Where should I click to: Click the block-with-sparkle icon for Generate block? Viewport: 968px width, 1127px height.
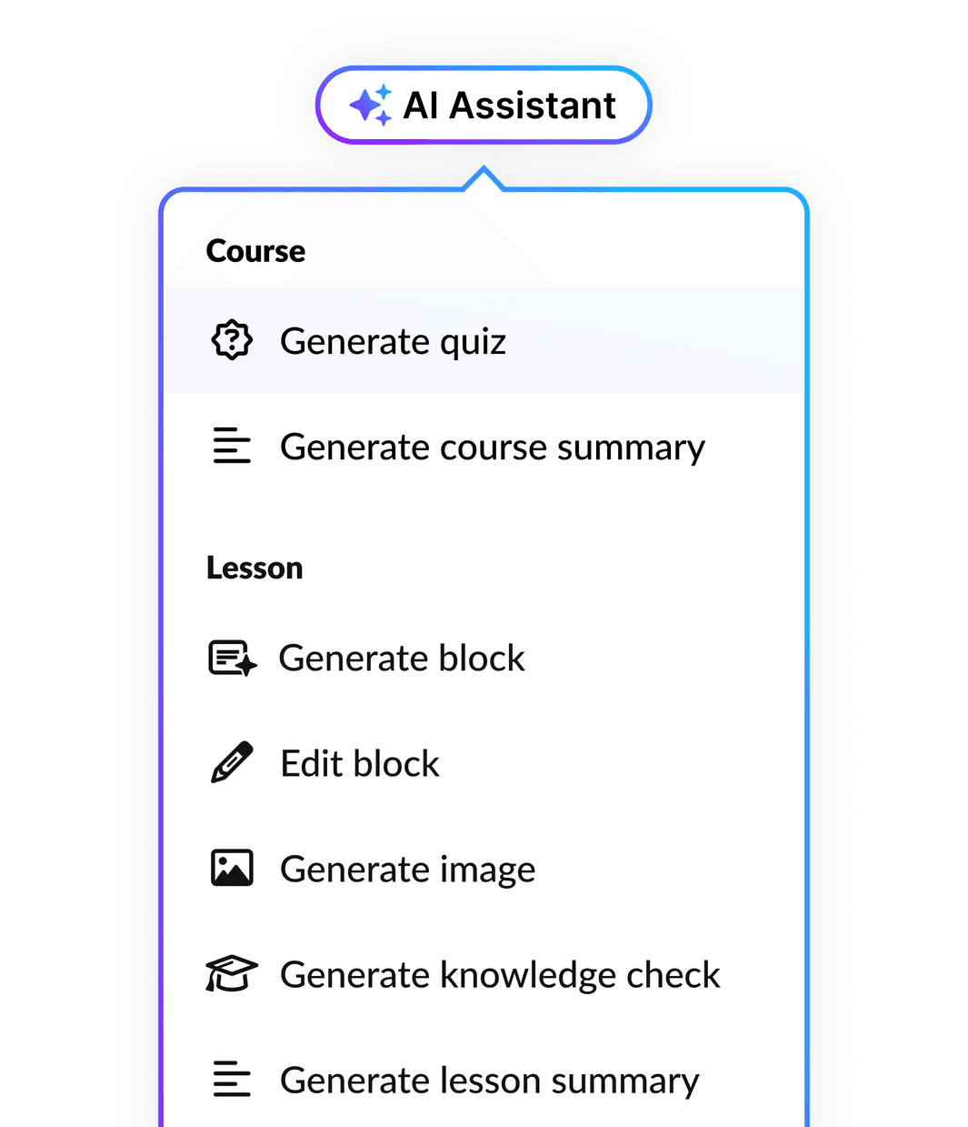point(233,658)
